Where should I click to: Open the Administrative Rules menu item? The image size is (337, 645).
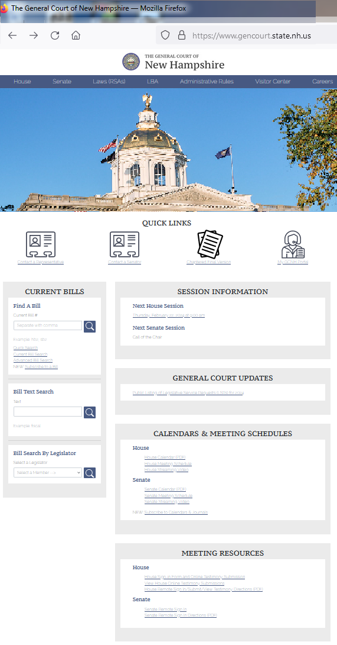207,82
